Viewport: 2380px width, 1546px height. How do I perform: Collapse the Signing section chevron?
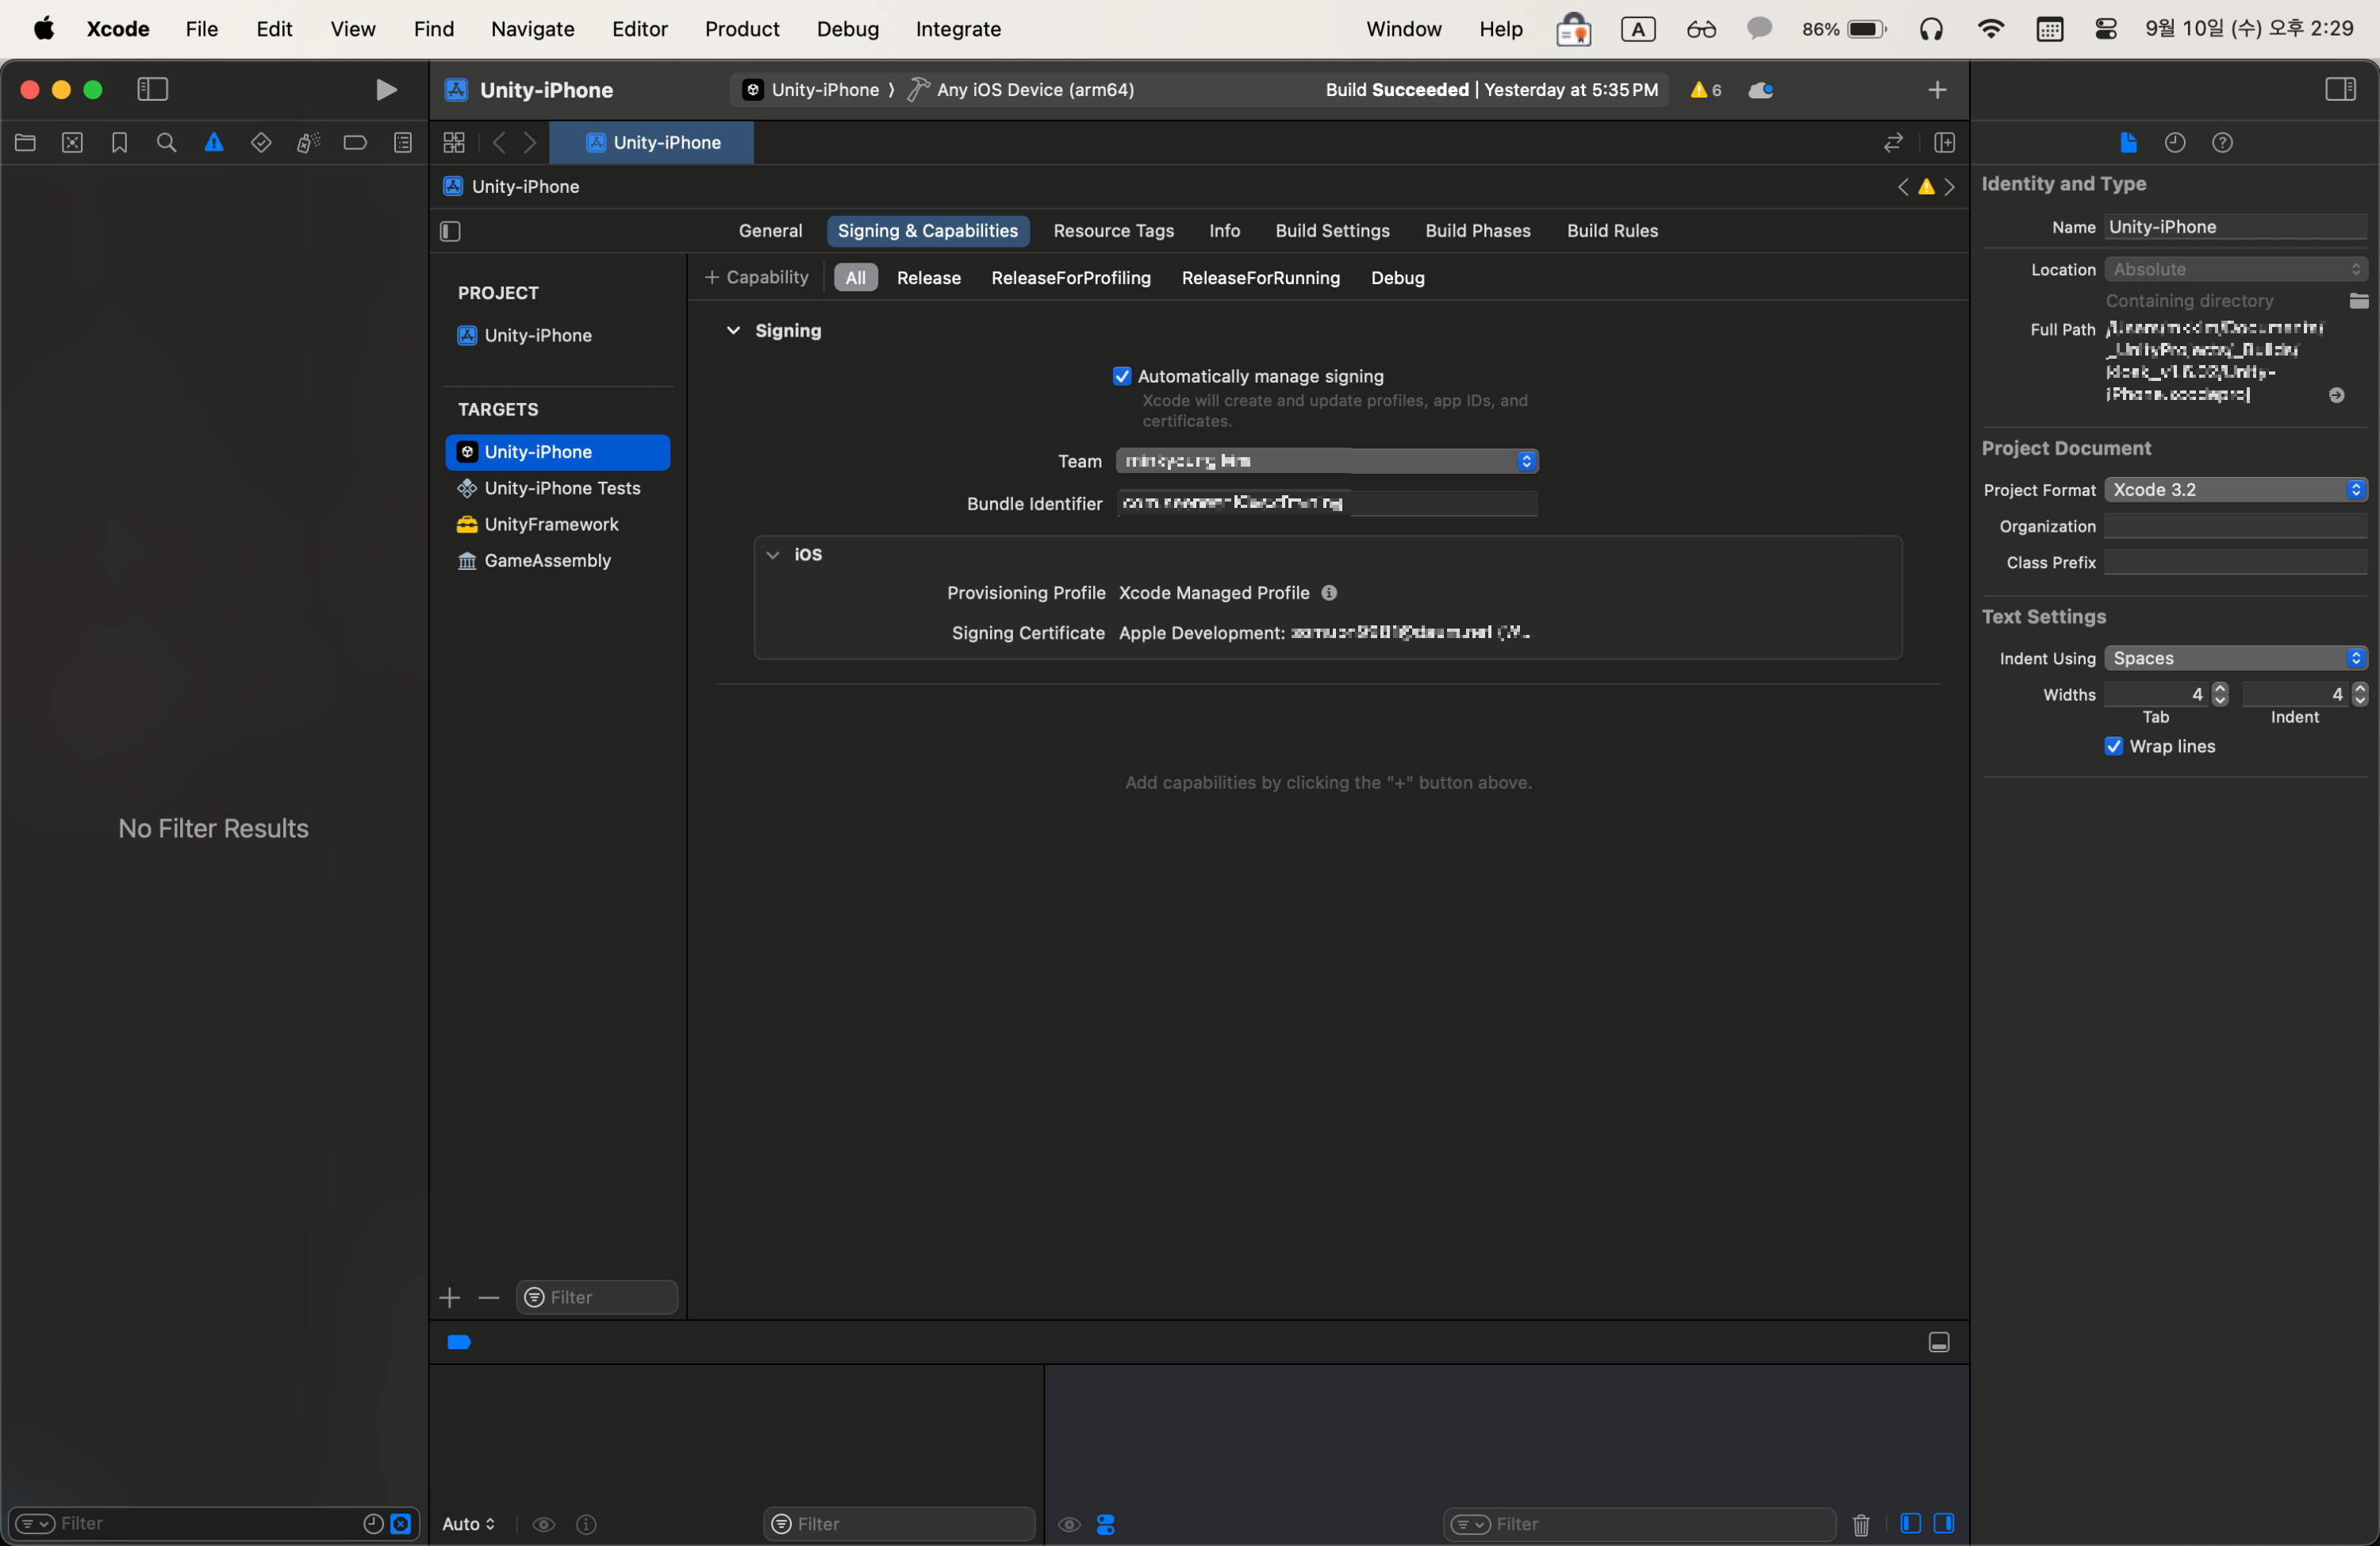pos(733,330)
